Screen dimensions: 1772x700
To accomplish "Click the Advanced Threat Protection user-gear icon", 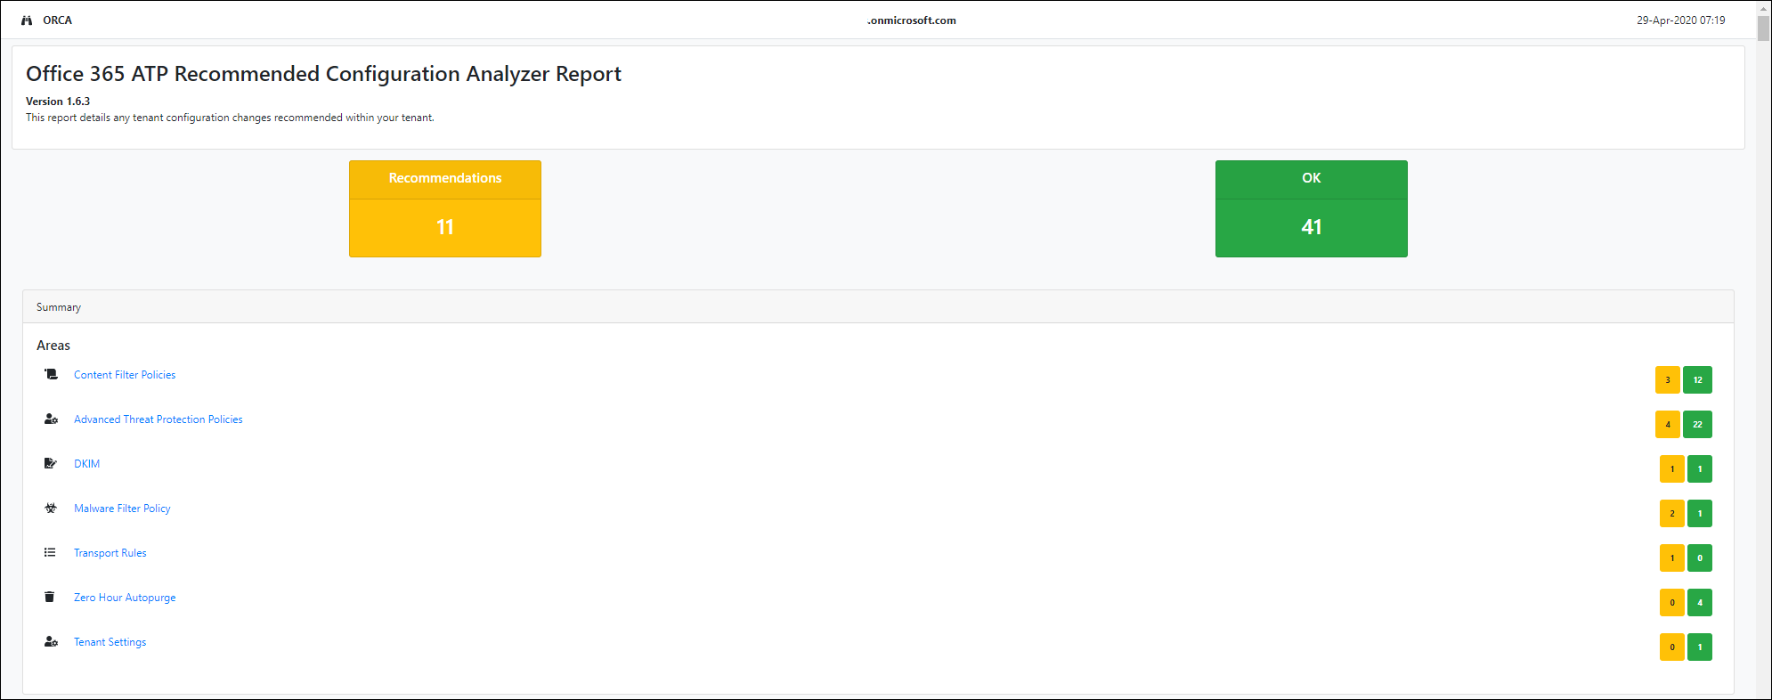I will (x=51, y=419).
